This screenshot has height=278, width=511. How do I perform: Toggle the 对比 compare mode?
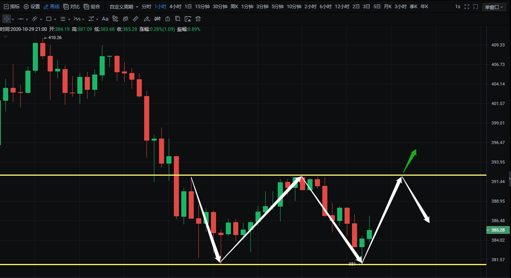71,7
